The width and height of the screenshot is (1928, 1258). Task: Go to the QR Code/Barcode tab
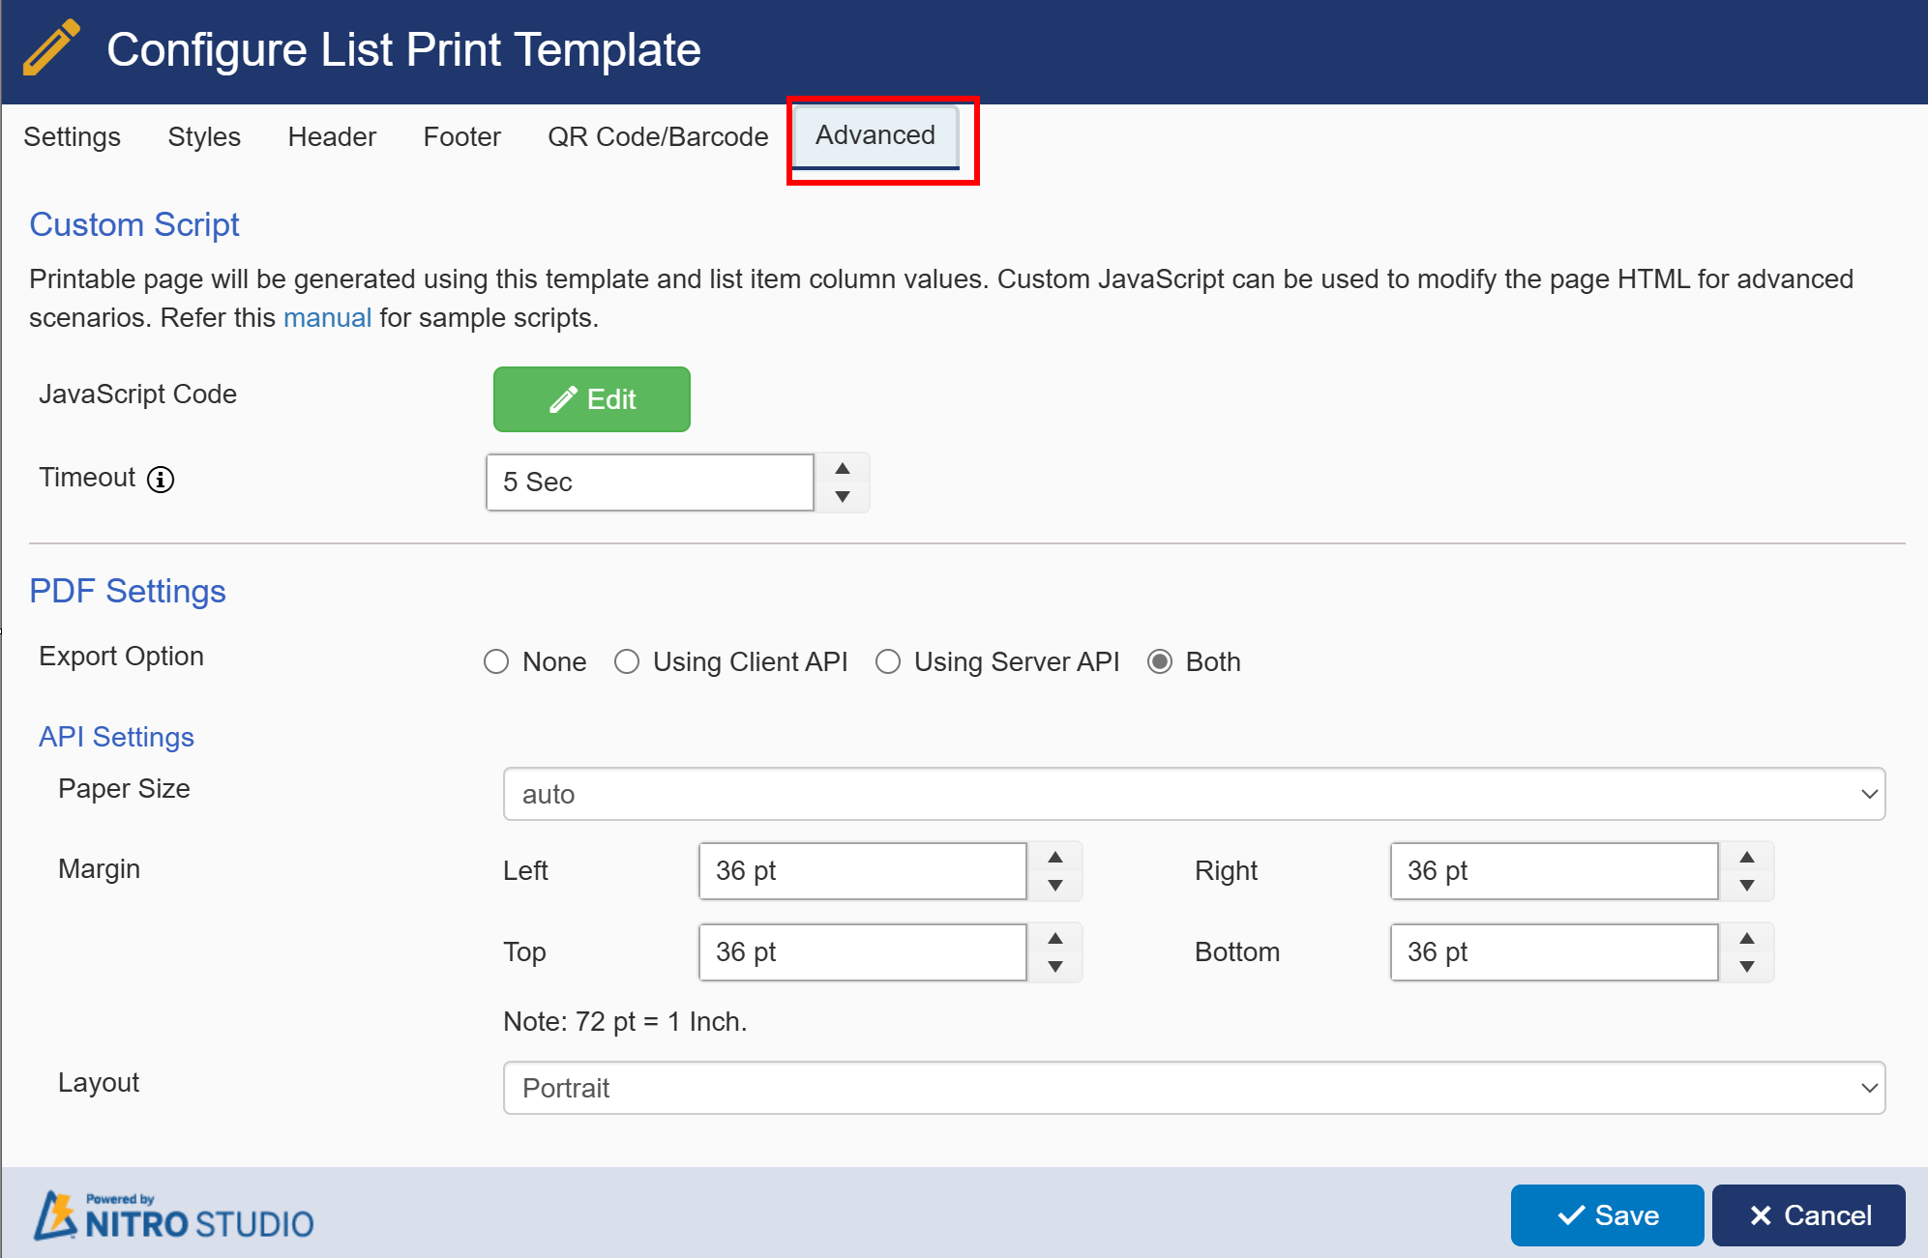658,136
